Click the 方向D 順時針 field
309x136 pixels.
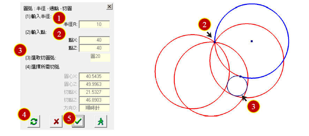[x=94, y=108]
